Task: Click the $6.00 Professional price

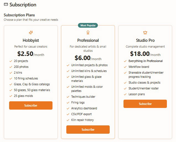Action: [x=83, y=58]
